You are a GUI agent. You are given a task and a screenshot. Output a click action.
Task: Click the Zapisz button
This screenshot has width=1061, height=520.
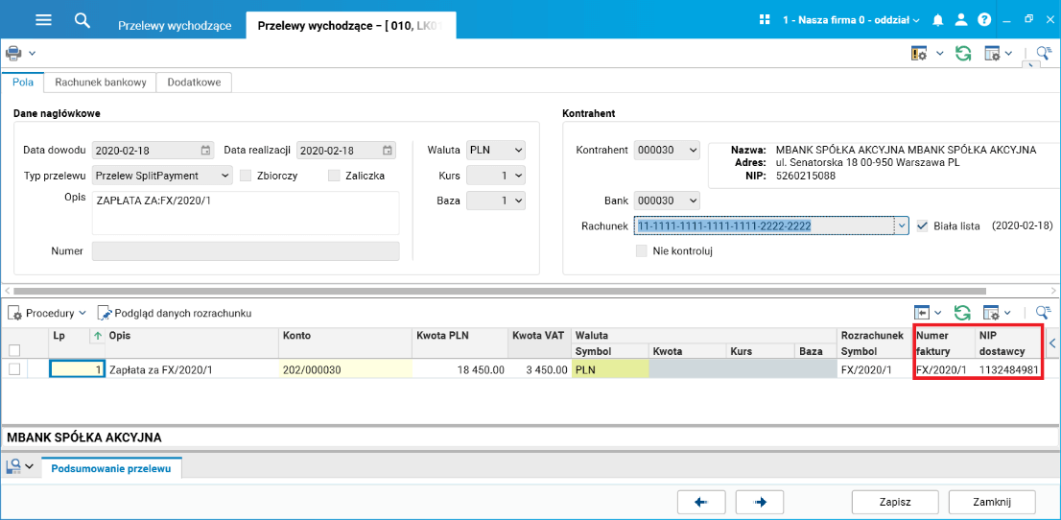(894, 502)
